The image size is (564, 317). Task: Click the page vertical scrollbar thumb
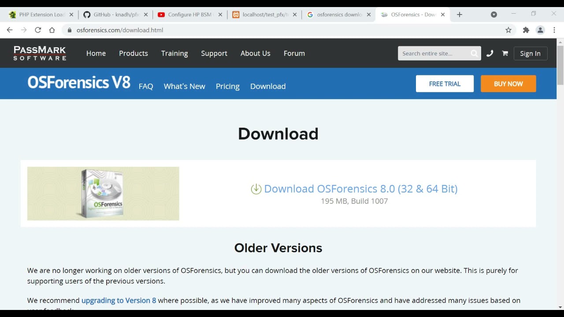click(x=560, y=65)
